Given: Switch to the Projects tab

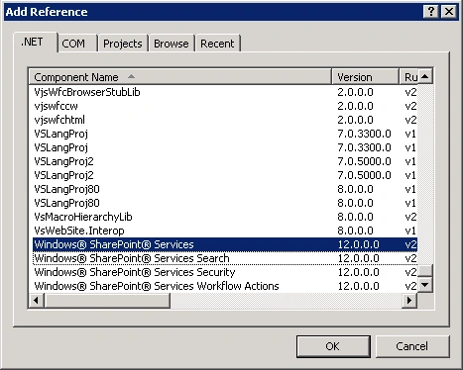Looking at the screenshot, I should pyautogui.click(x=123, y=44).
